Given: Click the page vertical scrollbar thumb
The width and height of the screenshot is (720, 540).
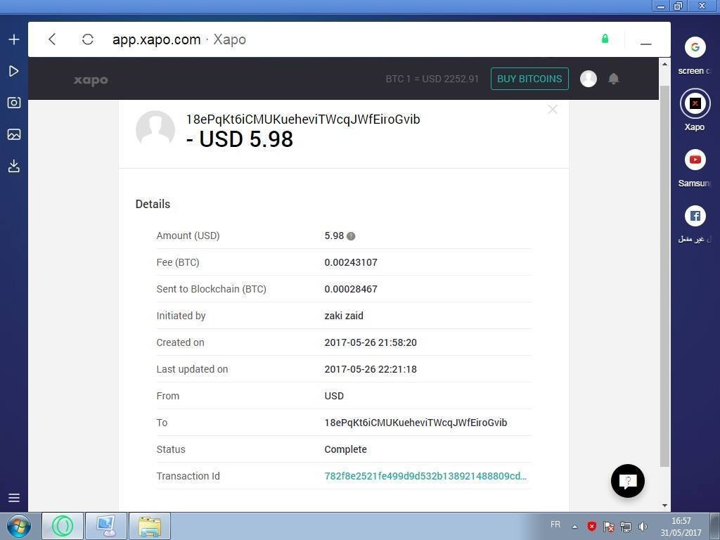Looking at the screenshot, I should [x=664, y=276].
